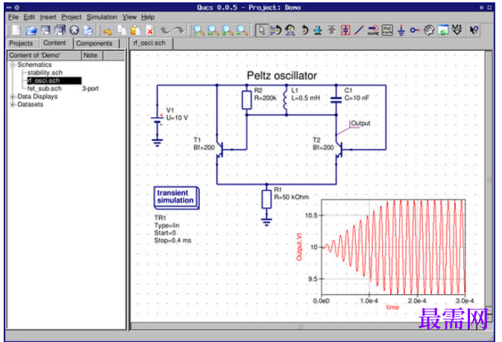
Task: Select the pointer arrow tool
Action: 262,30
